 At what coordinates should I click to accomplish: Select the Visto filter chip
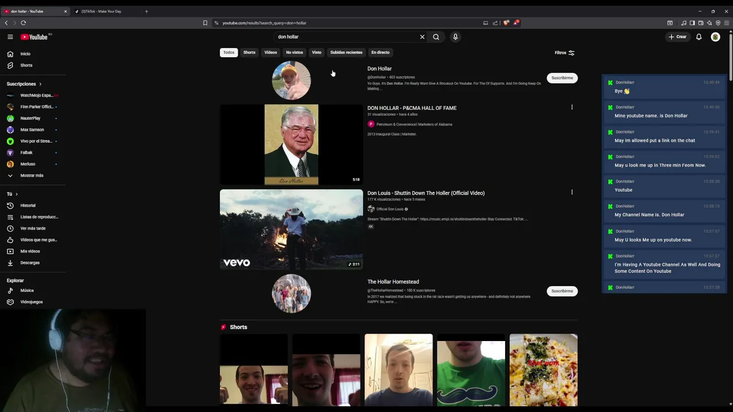coord(317,53)
